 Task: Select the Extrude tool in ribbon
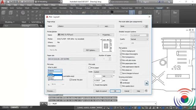pyautogui.click(x=11, y=13)
